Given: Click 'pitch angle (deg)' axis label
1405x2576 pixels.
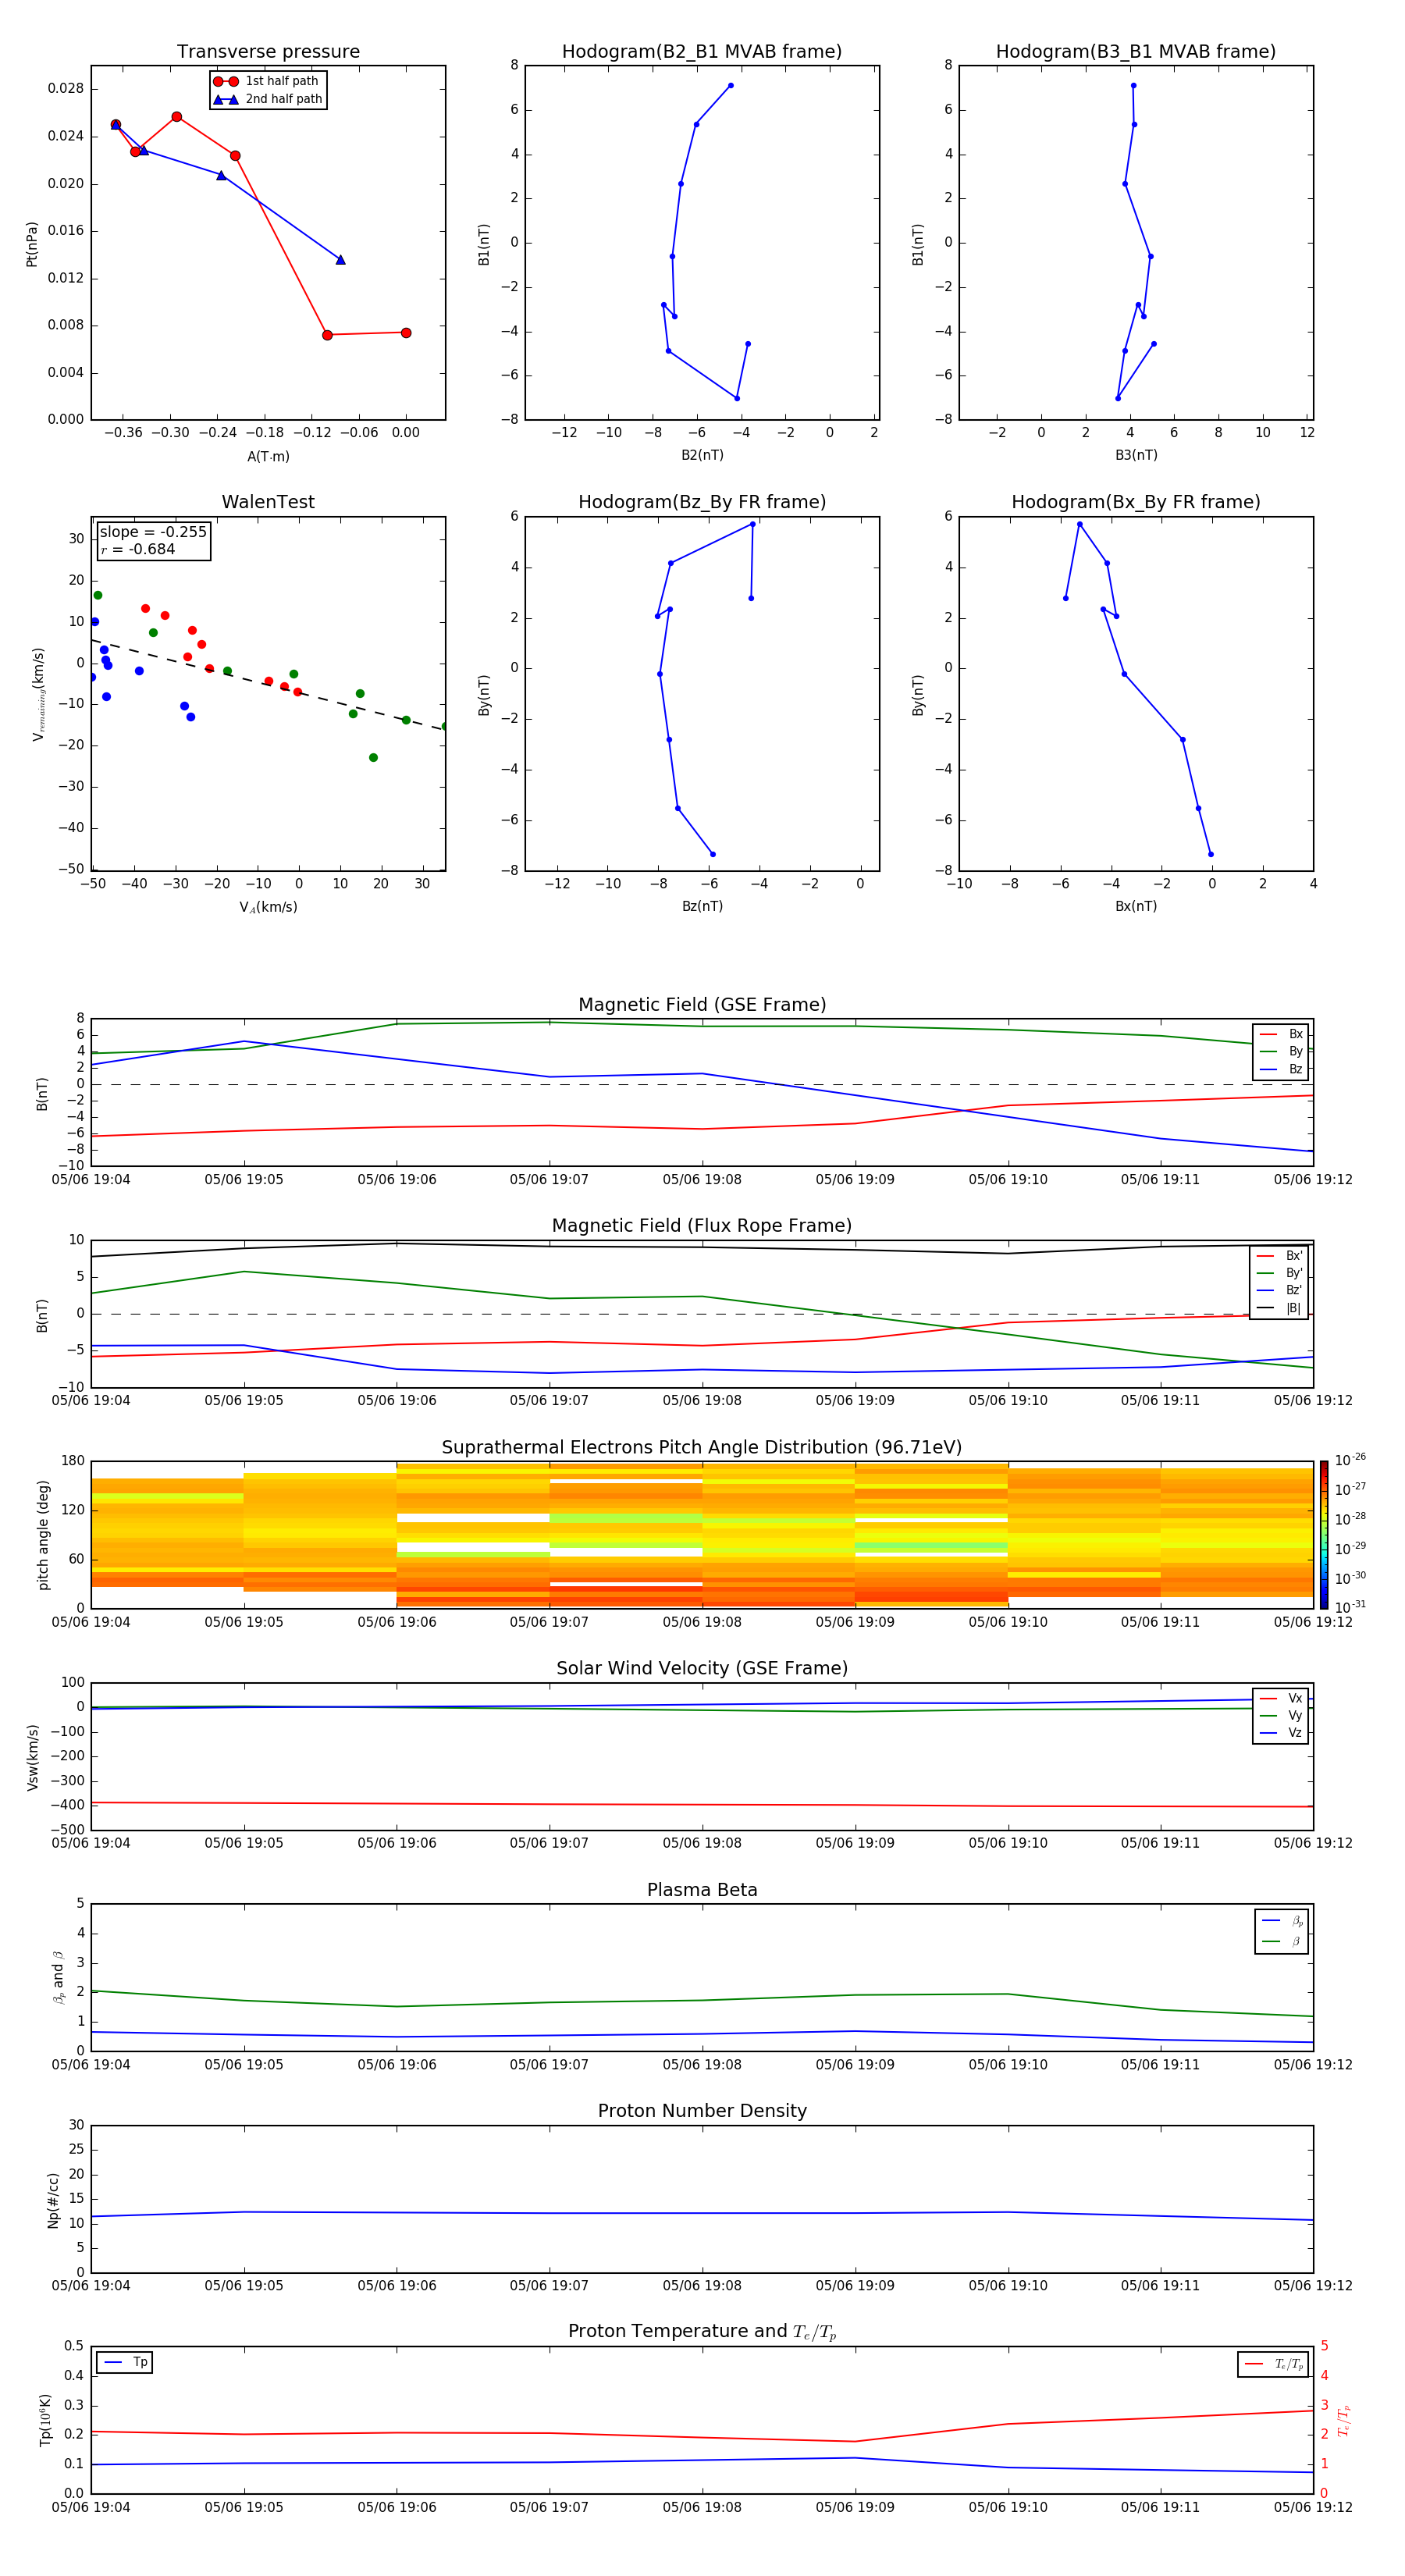Looking at the screenshot, I should coord(43,1535).
